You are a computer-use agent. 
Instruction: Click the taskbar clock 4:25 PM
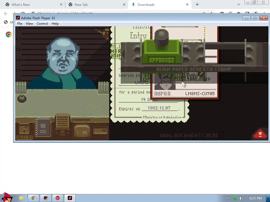click(x=255, y=198)
